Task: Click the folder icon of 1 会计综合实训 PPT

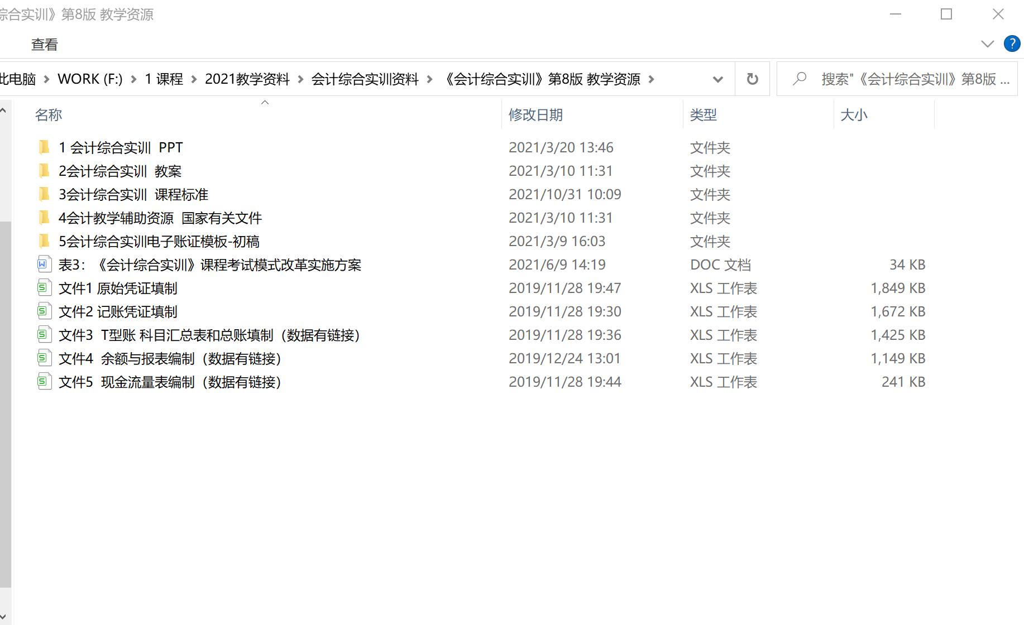Action: pyautogui.click(x=44, y=147)
